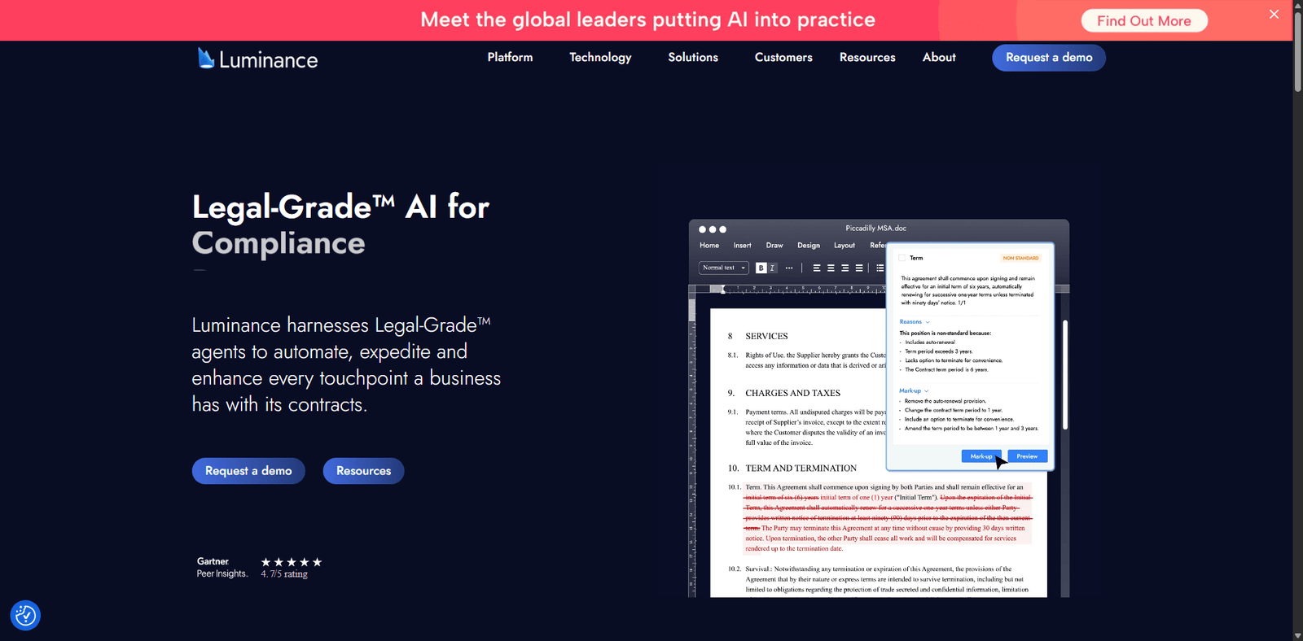
Task: Select the justify text icon
Action: click(859, 268)
